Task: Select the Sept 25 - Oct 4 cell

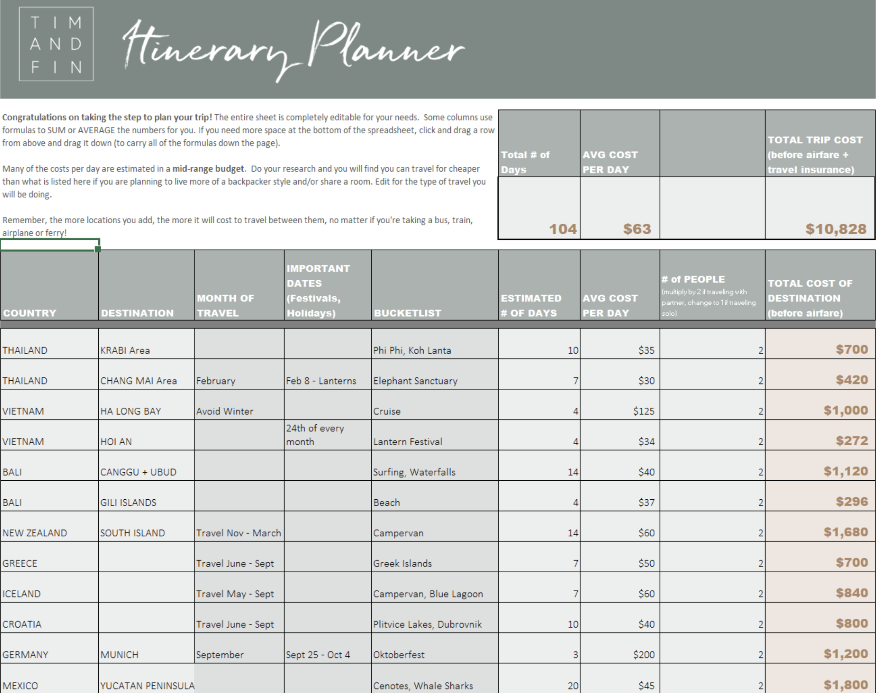Action: point(328,648)
